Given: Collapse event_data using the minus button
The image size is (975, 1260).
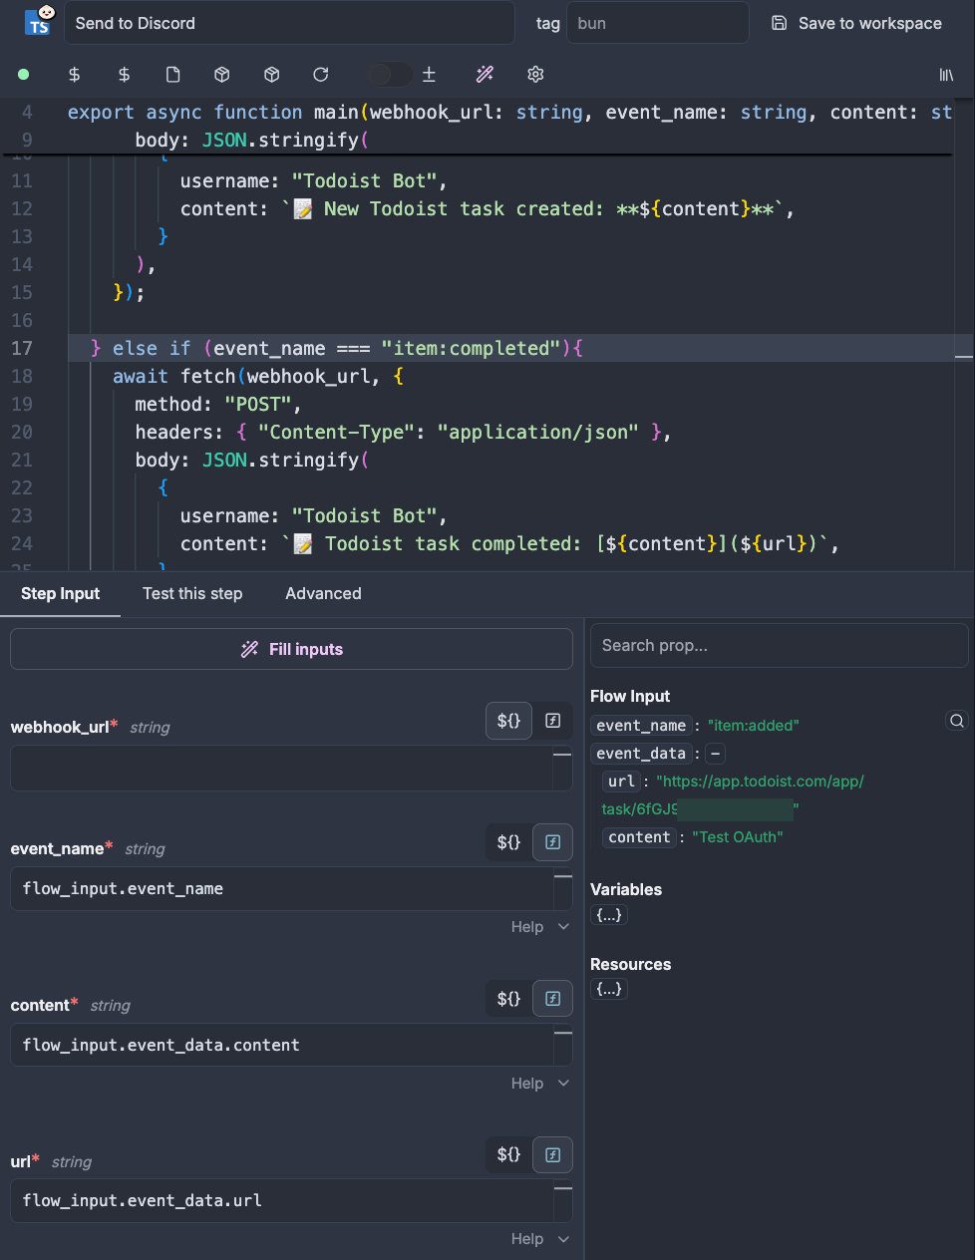Looking at the screenshot, I should pos(715,754).
